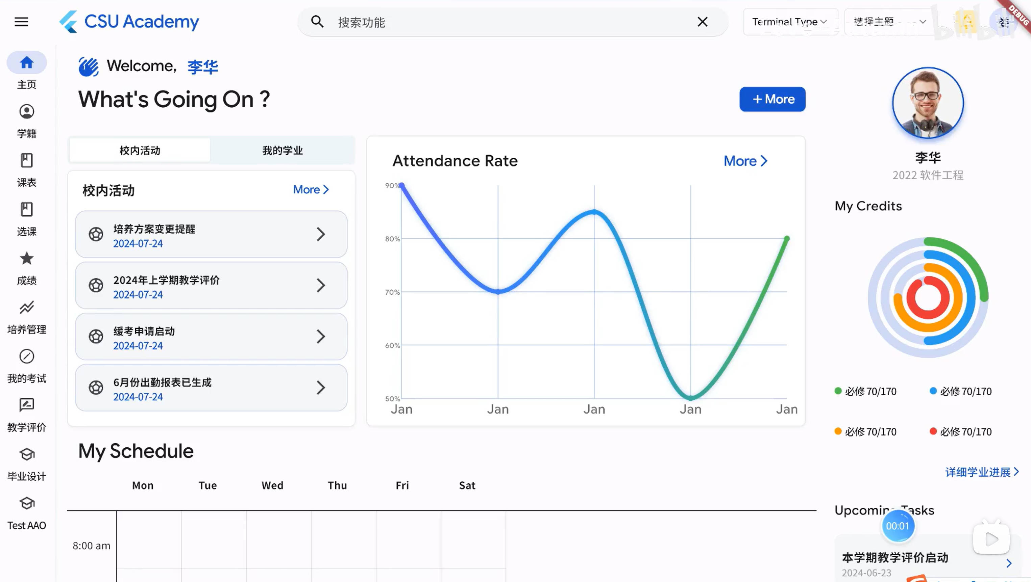Image resolution: width=1031 pixels, height=582 pixels.
Task: Click the orange 必修 70/170 legend entry
Action: pyautogui.click(x=865, y=432)
